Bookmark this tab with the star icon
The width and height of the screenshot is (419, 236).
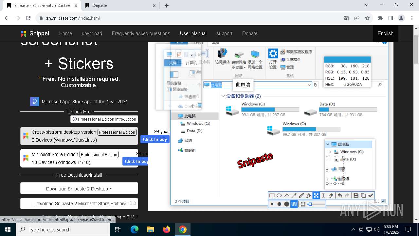coord(367,18)
